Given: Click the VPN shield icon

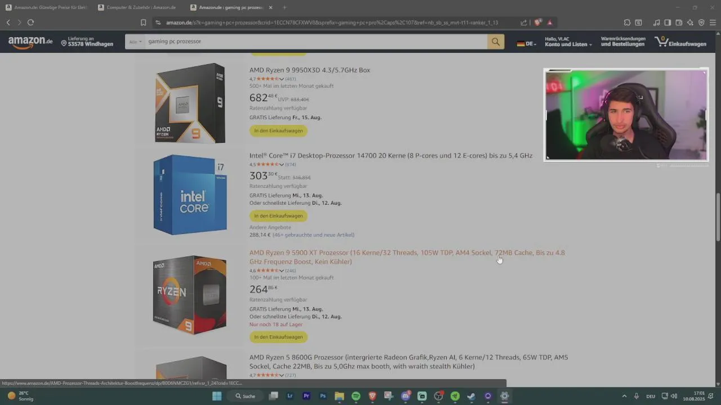Looking at the screenshot, I should click(701, 22).
